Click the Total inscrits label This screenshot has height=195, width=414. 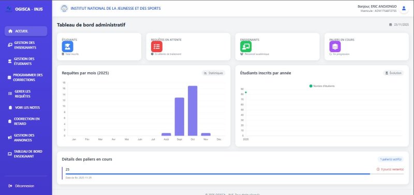(x=72, y=54)
